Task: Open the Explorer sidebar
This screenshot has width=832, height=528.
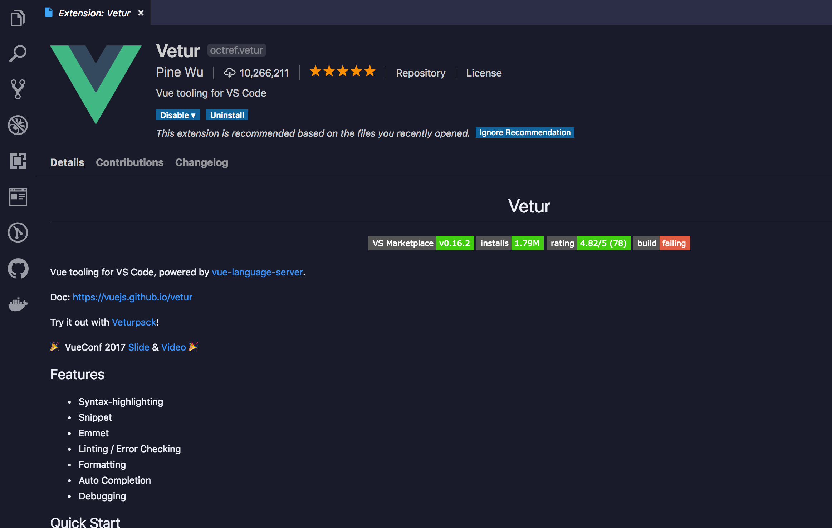Action: point(18,17)
